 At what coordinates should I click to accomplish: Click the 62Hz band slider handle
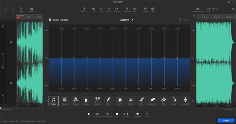(x=74, y=58)
